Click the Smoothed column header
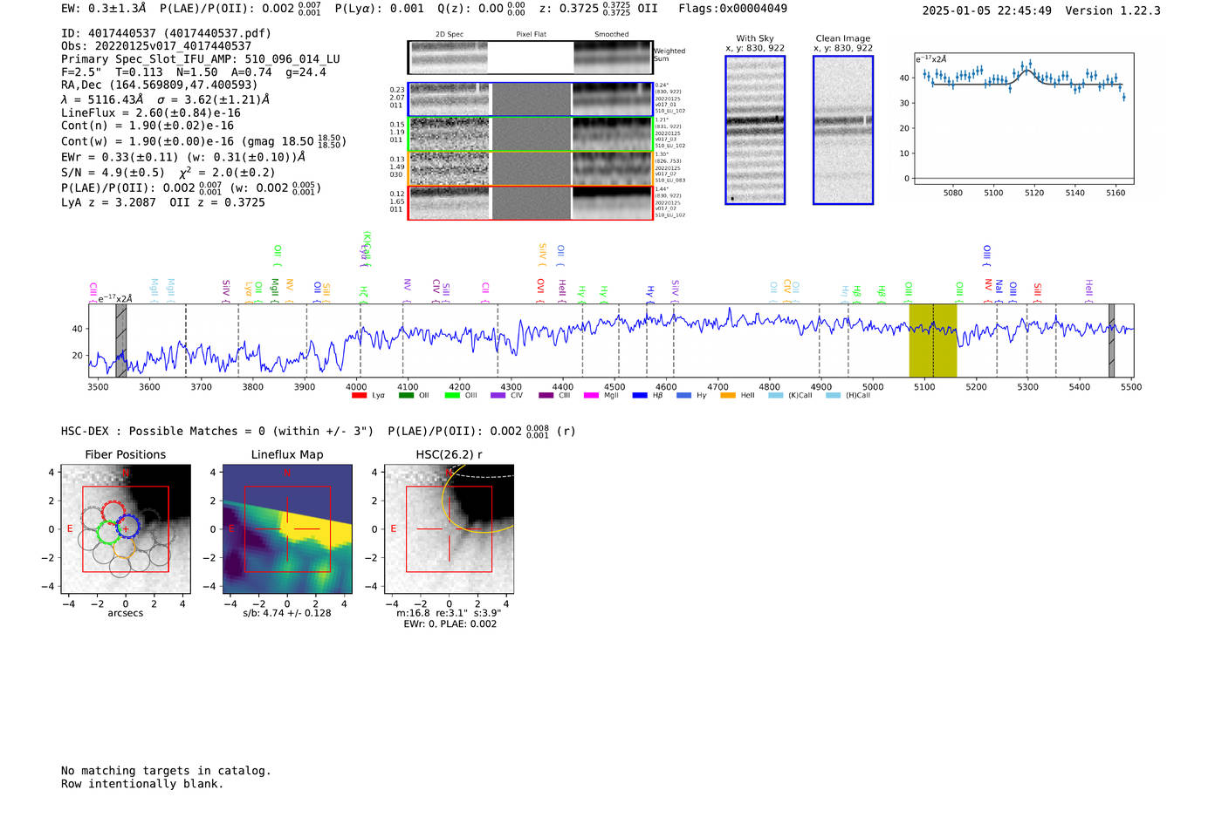1222x831 pixels. click(x=611, y=35)
